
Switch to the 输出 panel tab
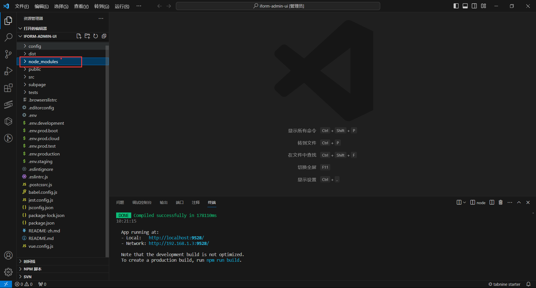(x=164, y=202)
